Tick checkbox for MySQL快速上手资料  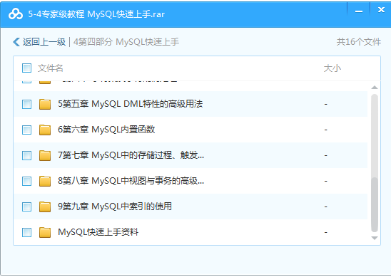coord(26,232)
